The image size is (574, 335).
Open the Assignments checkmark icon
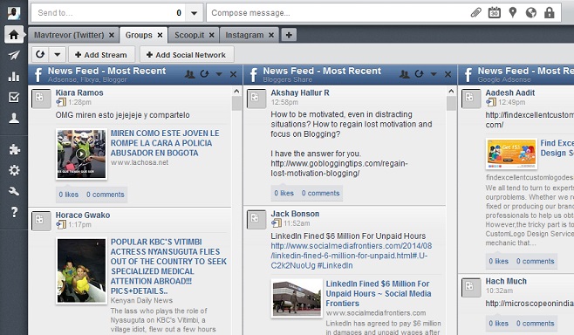[x=14, y=97]
